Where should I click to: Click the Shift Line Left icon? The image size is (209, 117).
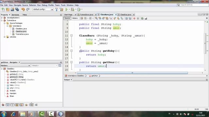[x=126, y=18]
